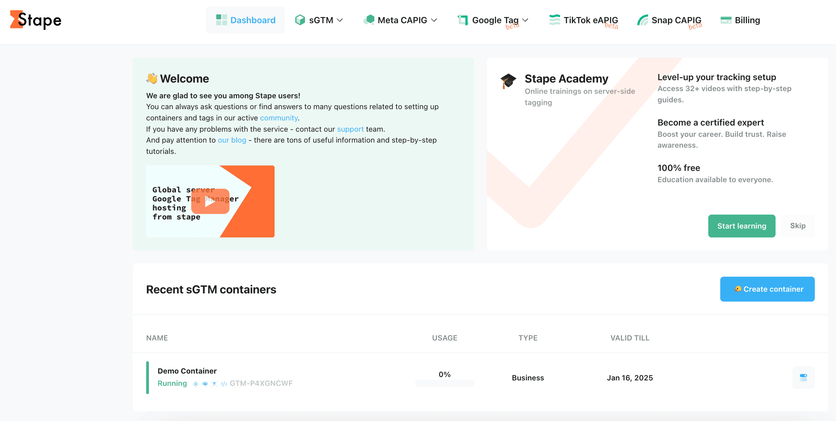Image resolution: width=836 pixels, height=421 pixels.
Task: Click the Start learning button
Action: pos(742,226)
